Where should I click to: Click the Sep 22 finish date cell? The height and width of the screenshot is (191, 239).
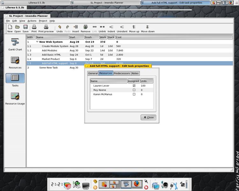click(x=89, y=50)
